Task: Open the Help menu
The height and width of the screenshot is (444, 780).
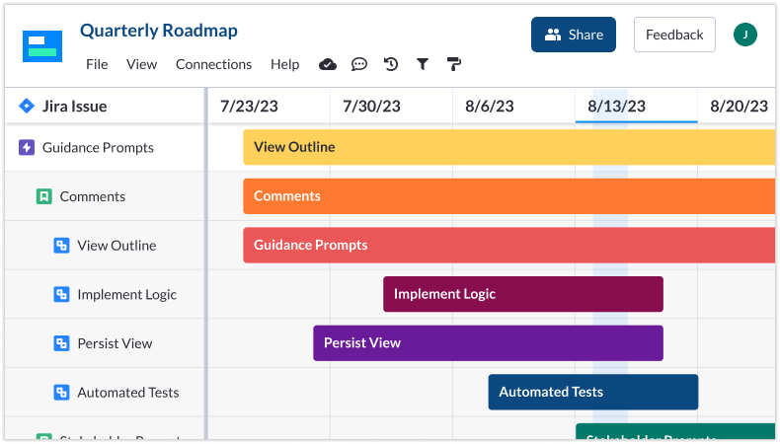Action: [x=285, y=64]
